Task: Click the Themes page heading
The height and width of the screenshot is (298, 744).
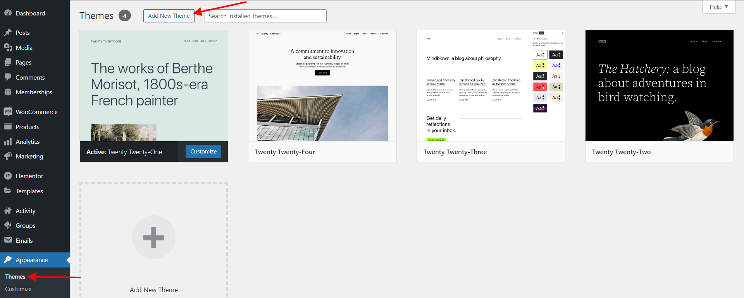Action: coord(96,15)
